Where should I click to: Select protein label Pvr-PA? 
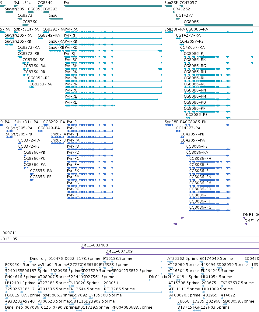(73, 140)
